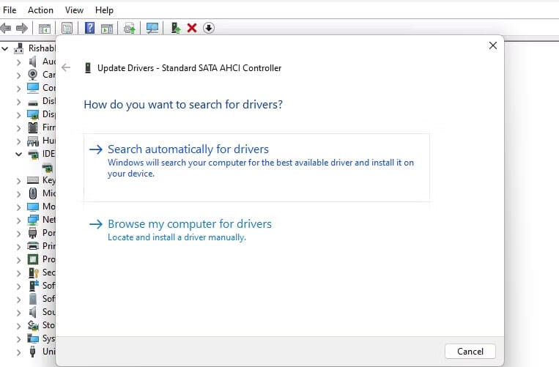Choose Browse my computer for drivers
This screenshot has width=559, height=367.
tap(256, 230)
